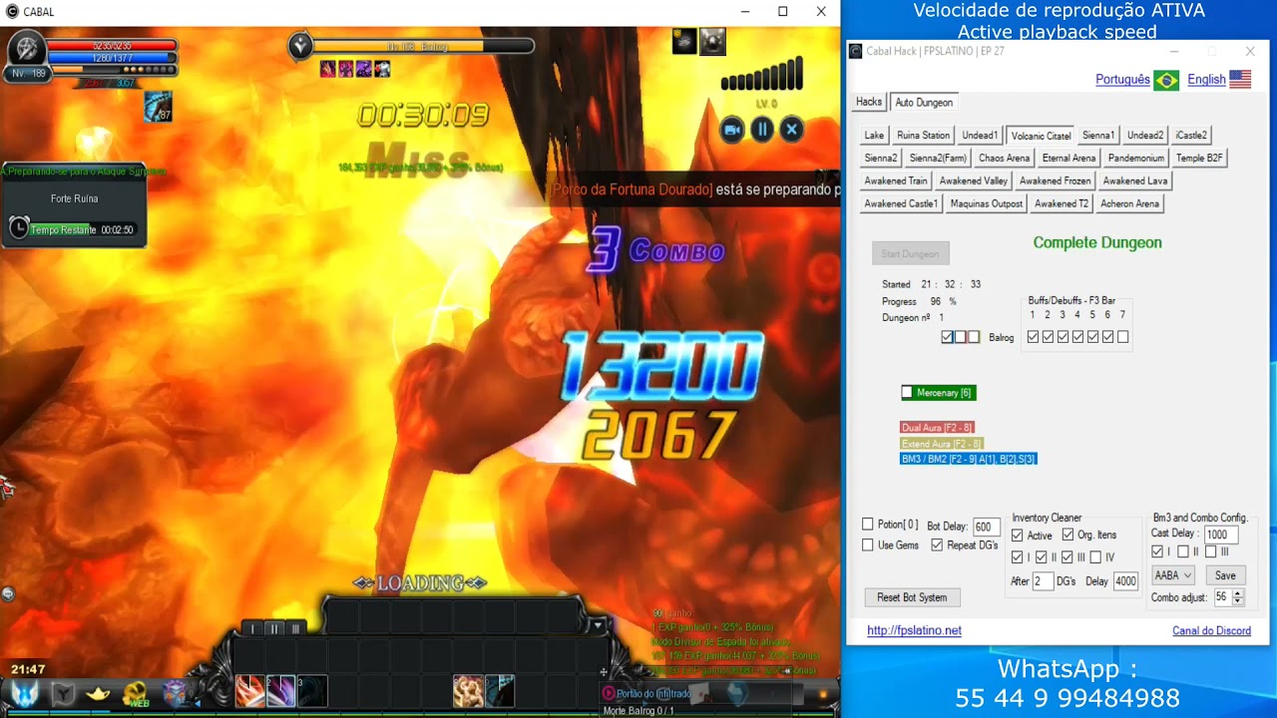Click the Bot Delay input field
The image size is (1277, 718).
coord(986,527)
